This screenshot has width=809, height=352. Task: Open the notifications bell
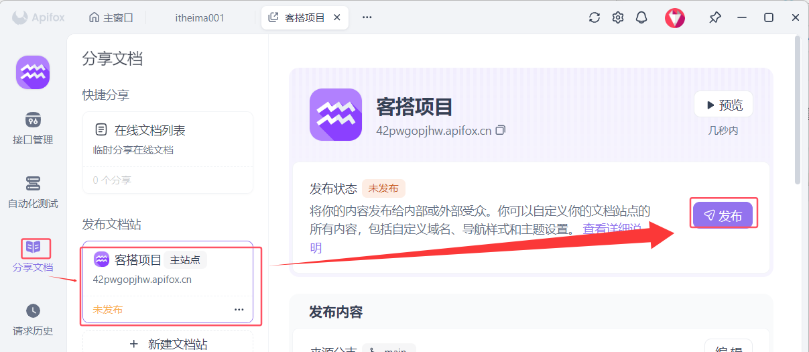(641, 17)
